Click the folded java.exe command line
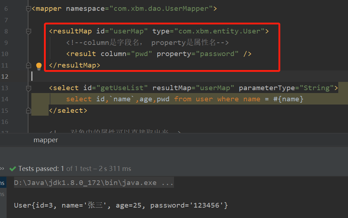This screenshot has width=348, height=218. 94,183
